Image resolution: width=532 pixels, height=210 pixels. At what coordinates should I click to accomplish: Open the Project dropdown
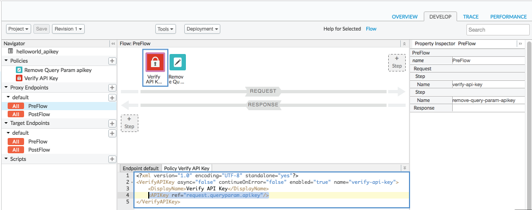click(19, 29)
